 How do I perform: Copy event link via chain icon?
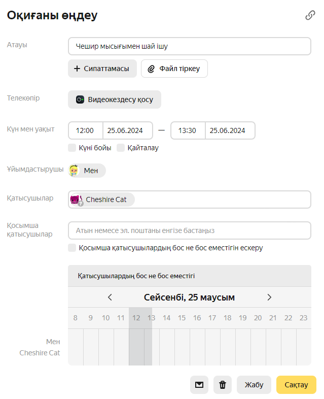click(310, 16)
